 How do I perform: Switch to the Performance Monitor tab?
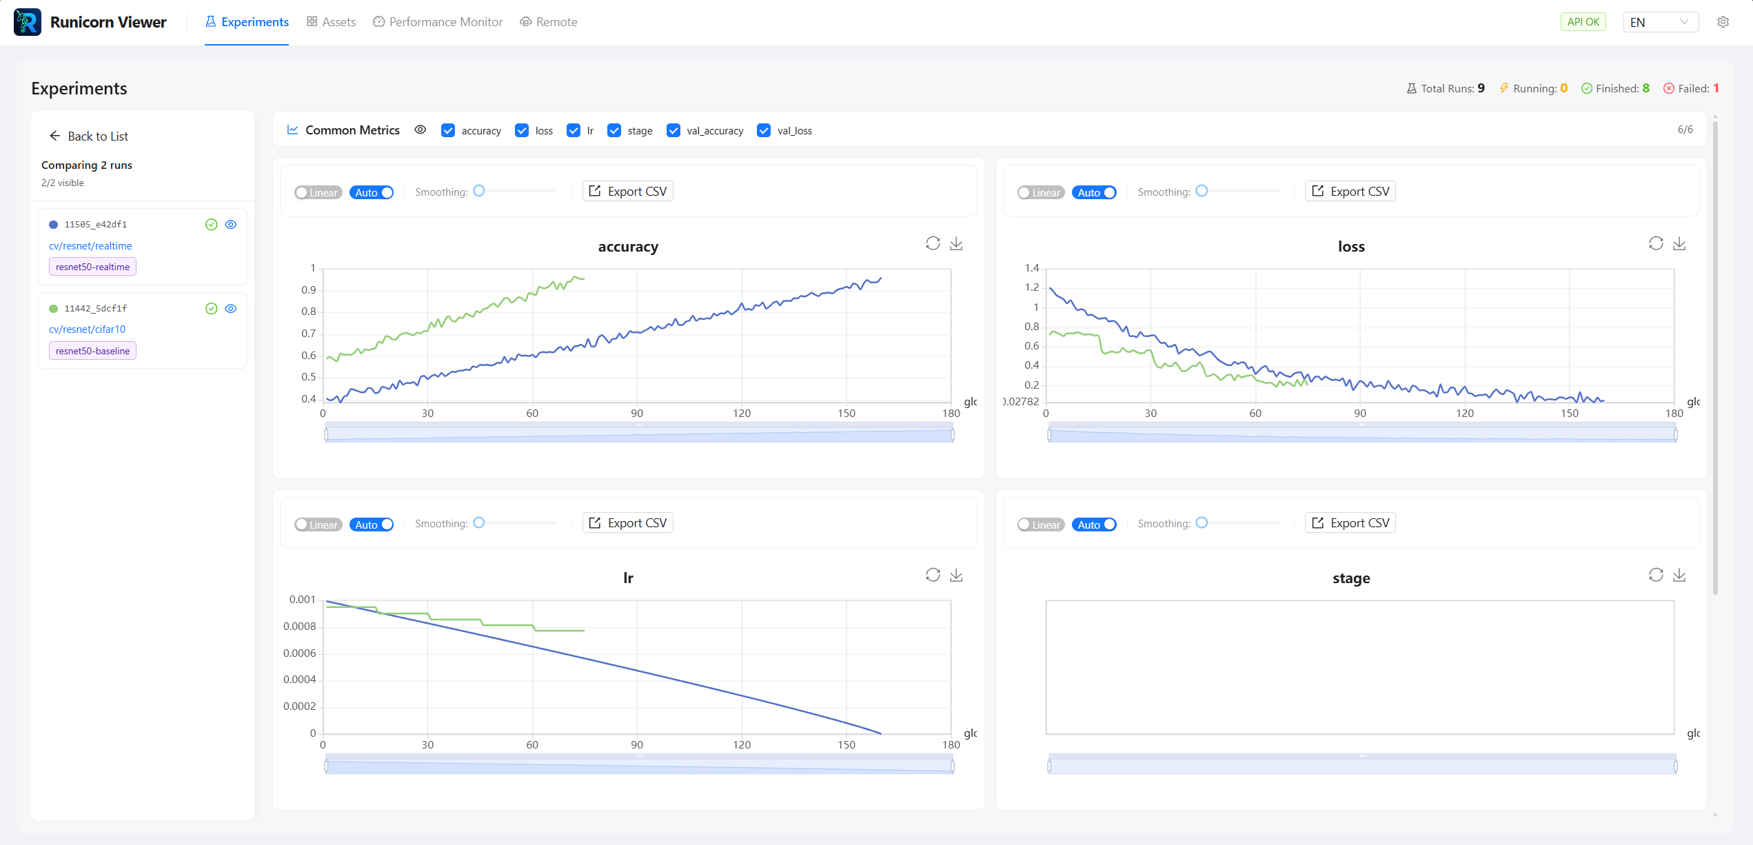tap(437, 21)
